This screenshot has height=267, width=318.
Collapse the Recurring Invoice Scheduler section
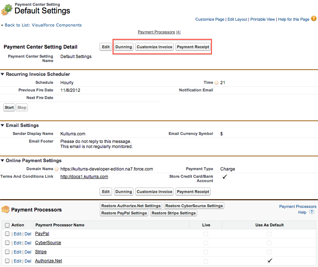tap(3, 74)
